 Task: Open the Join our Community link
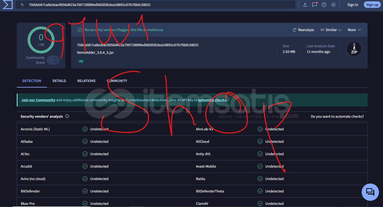pos(38,100)
